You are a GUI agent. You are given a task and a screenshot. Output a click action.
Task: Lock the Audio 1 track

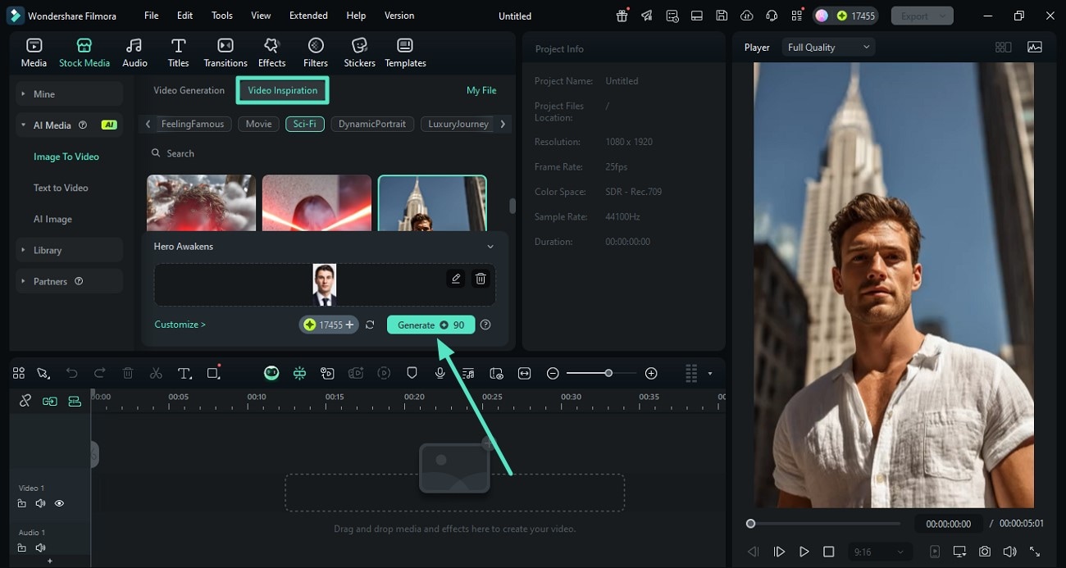coord(22,548)
